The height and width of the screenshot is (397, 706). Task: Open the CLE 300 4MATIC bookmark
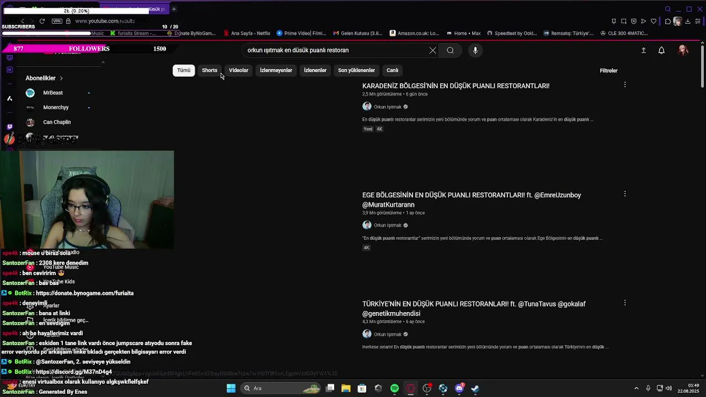click(624, 33)
